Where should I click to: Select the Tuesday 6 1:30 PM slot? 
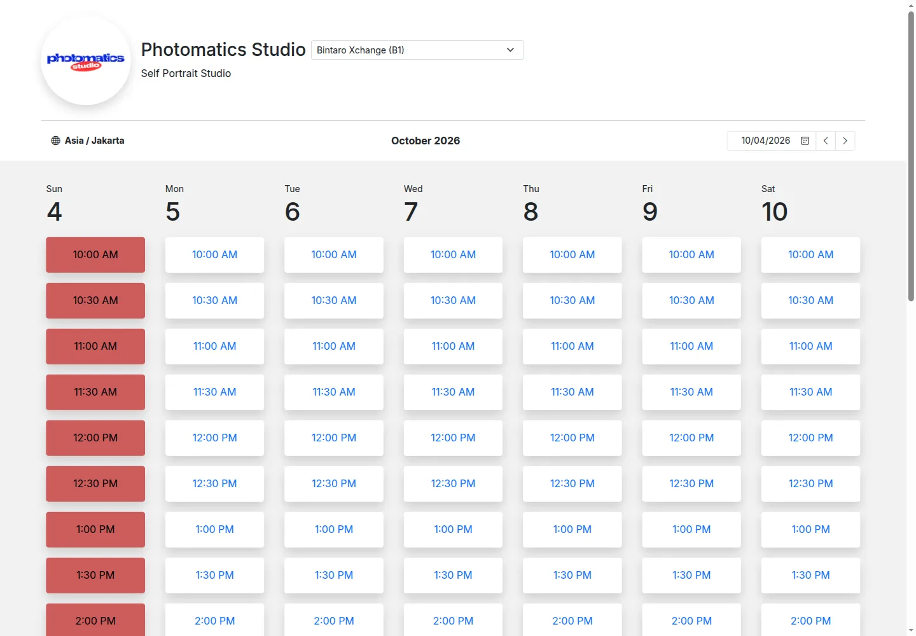click(334, 576)
